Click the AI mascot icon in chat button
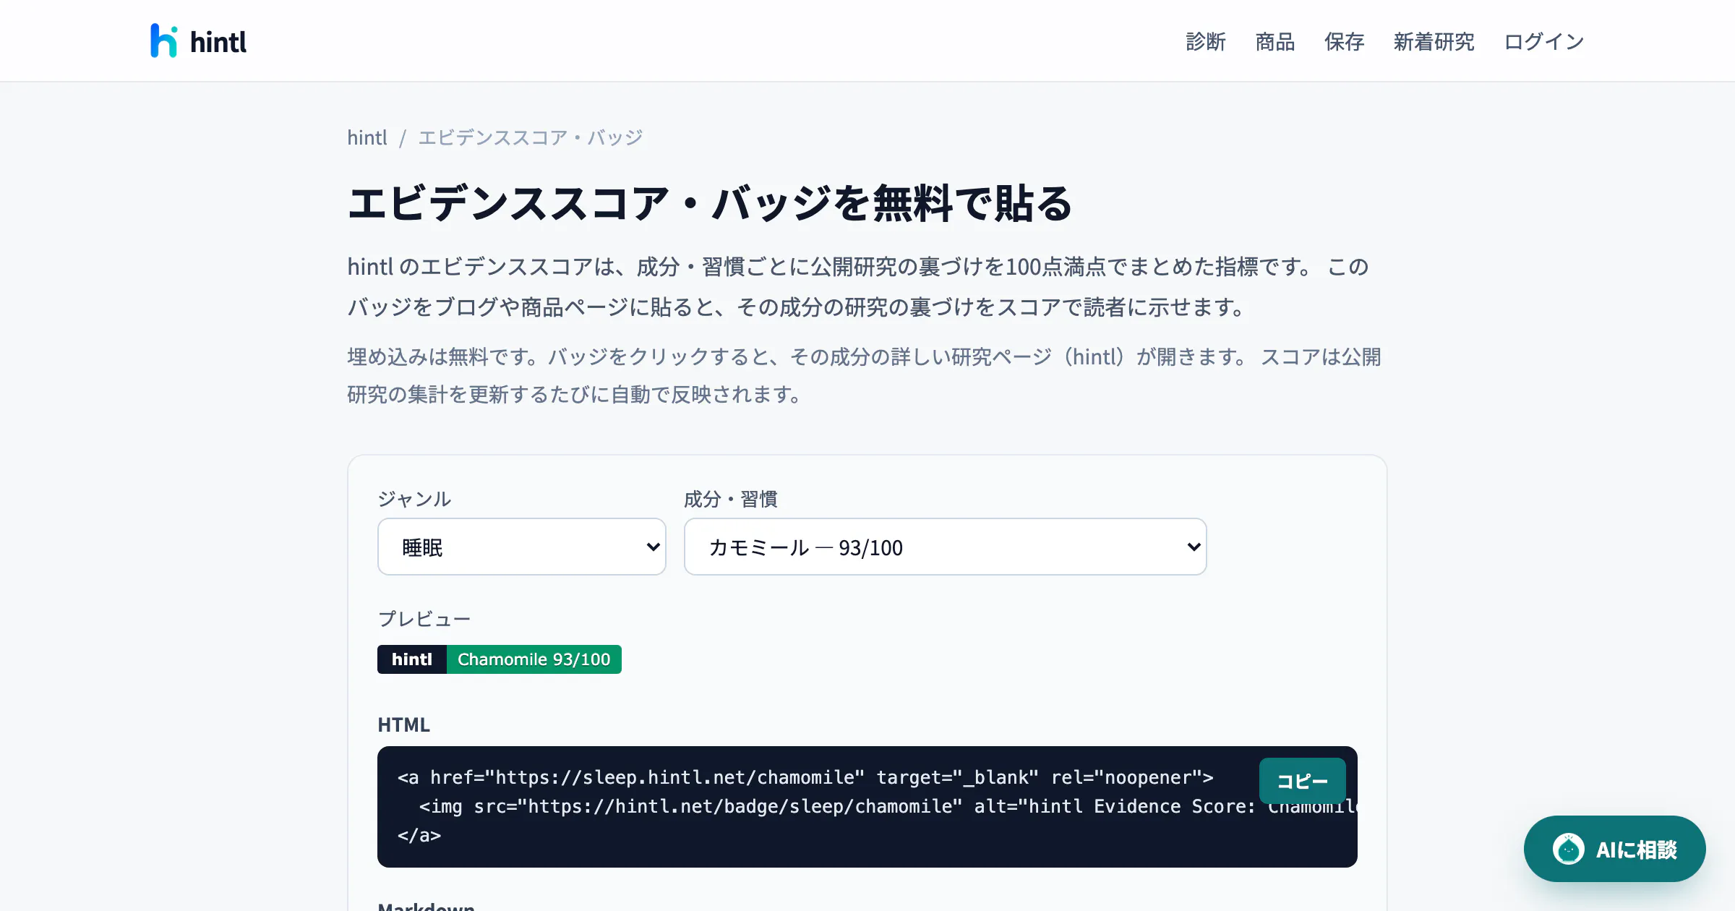 tap(1569, 849)
